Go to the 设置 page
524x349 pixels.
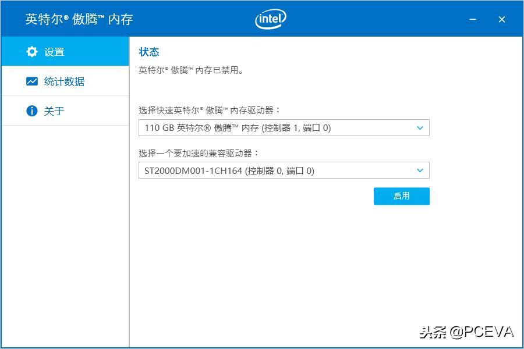click(x=54, y=51)
